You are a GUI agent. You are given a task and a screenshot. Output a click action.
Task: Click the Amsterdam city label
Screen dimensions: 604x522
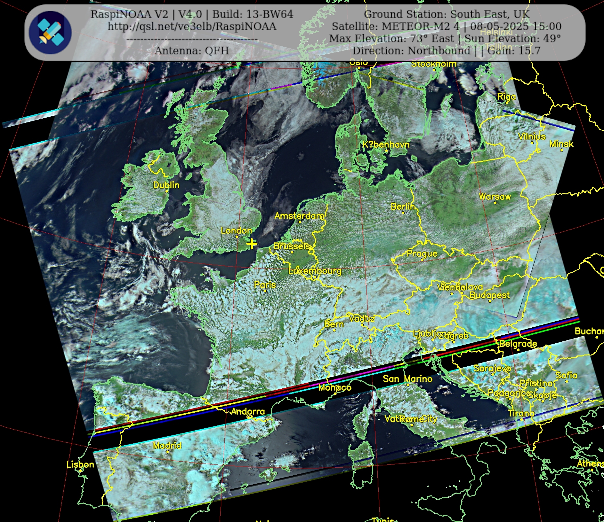[x=299, y=216]
